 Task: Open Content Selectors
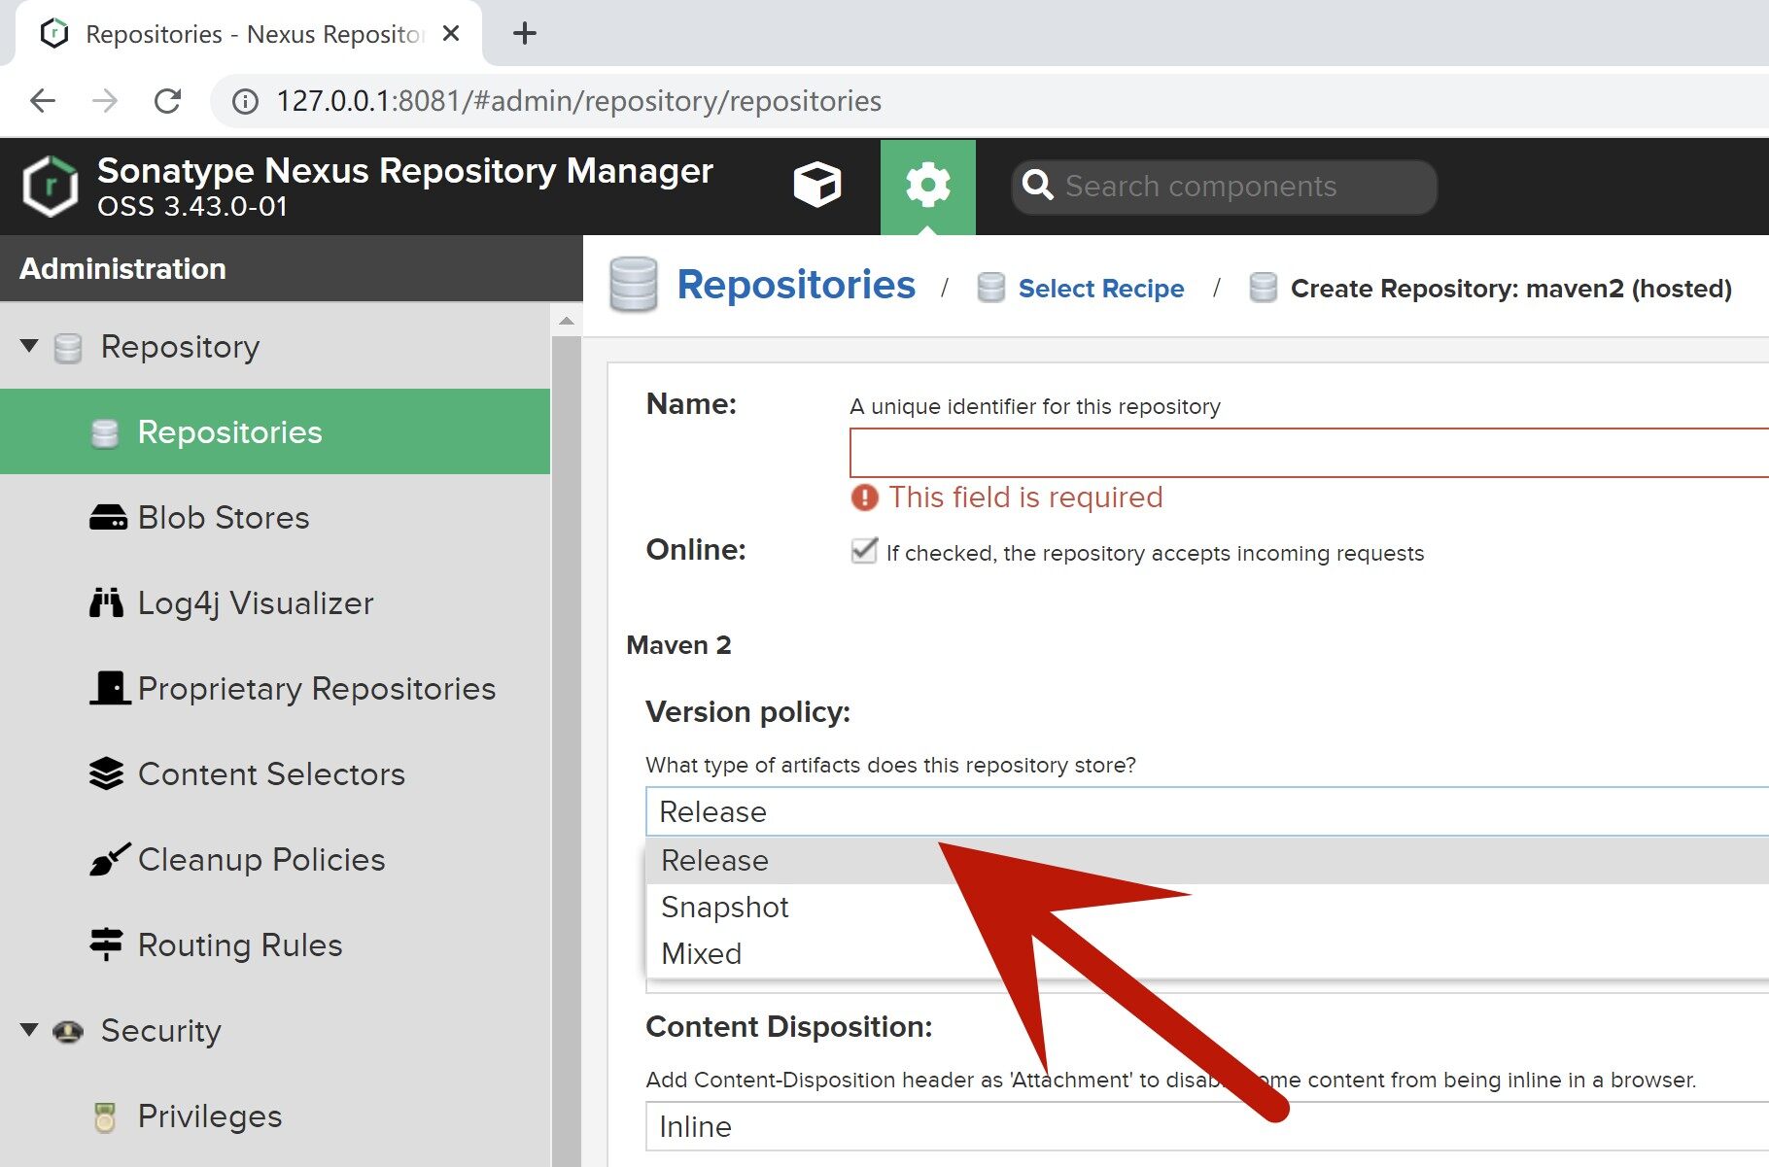pos(271,773)
